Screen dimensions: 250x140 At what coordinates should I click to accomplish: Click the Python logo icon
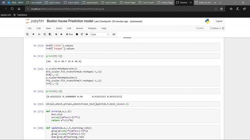coord(207,21)
